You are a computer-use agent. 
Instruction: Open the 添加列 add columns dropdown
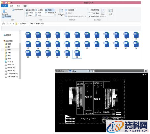coord(69,13)
